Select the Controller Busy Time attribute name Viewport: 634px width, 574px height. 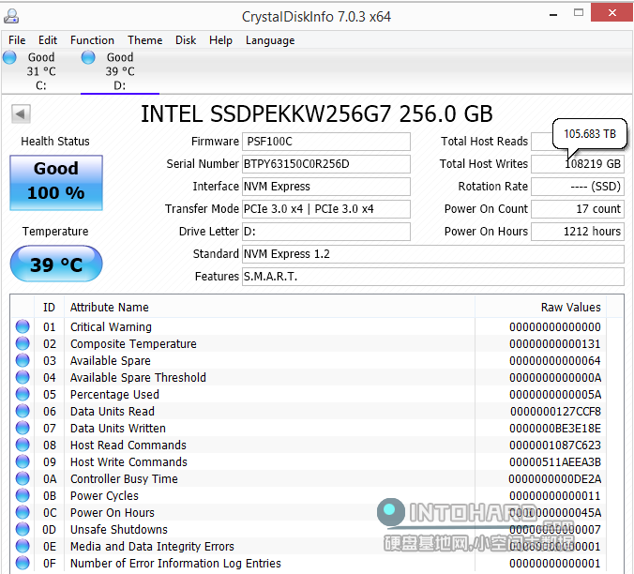click(x=124, y=479)
